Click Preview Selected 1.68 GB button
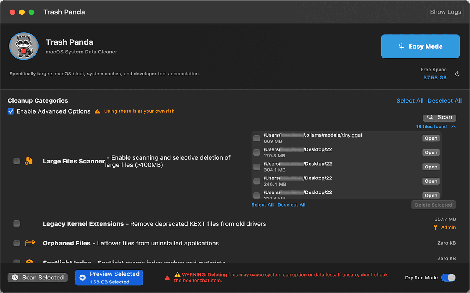Image resolution: width=470 pixels, height=293 pixels. (109, 278)
